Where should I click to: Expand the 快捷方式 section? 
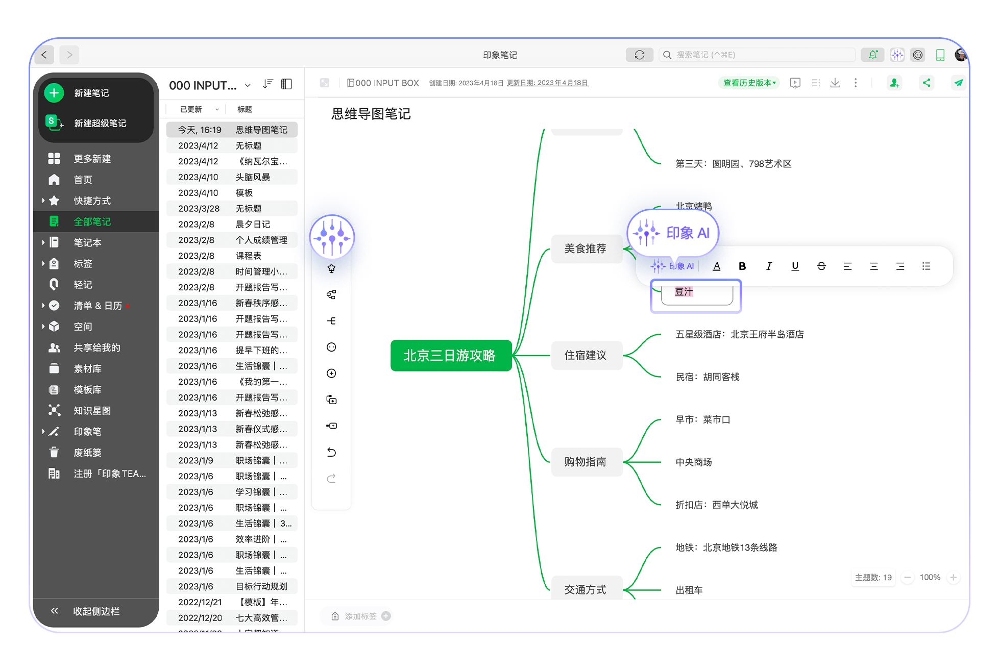pos(43,201)
